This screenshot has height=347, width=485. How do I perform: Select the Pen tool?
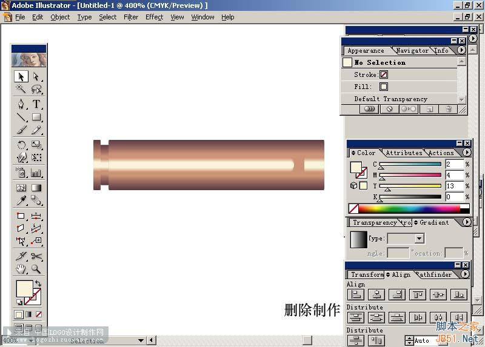(21, 104)
